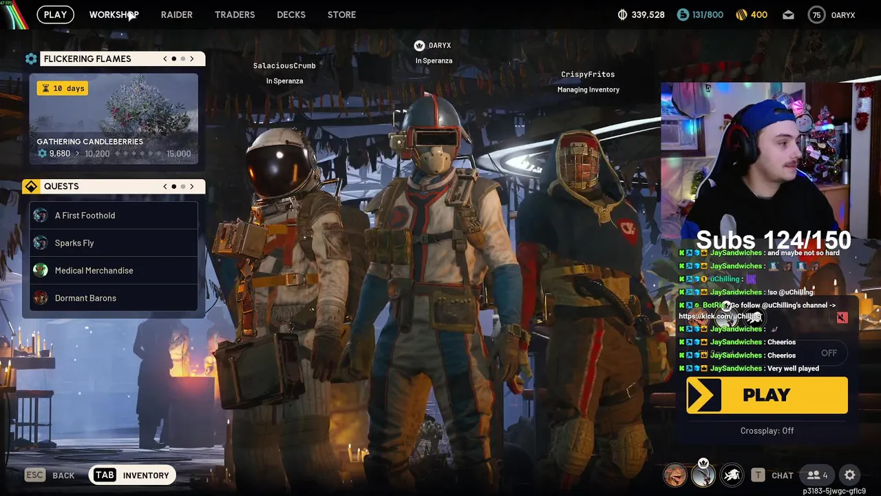Select the first party member creature avatar
Viewport: 881px width, 496px height.
pos(675,475)
